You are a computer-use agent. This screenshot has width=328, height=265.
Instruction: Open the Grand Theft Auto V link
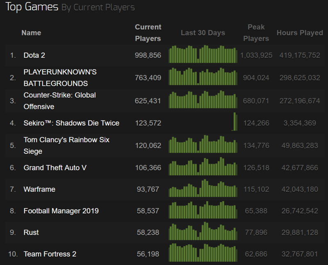click(x=55, y=168)
